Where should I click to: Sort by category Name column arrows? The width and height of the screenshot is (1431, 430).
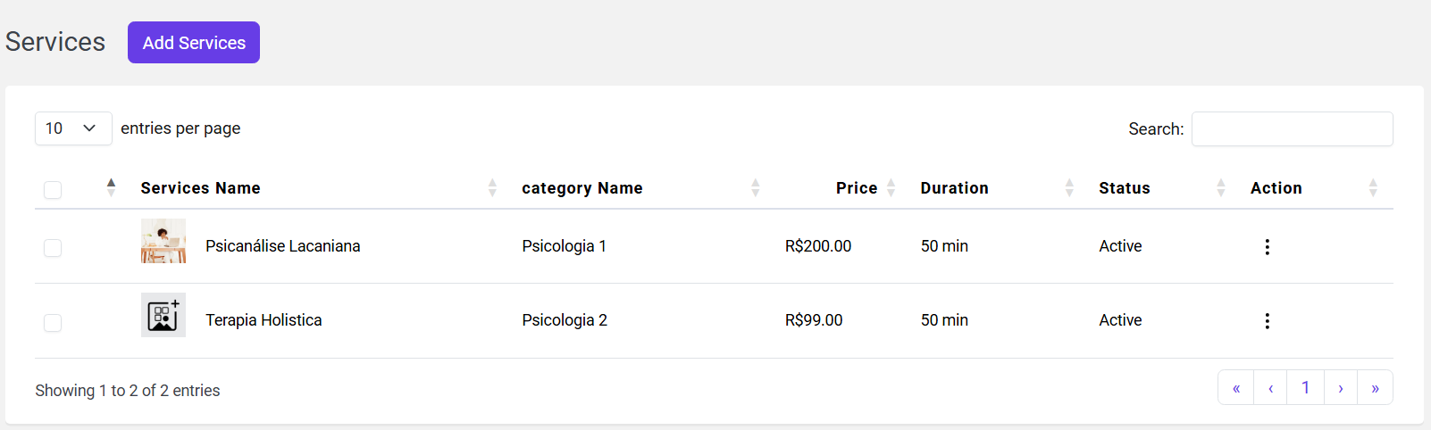[755, 187]
